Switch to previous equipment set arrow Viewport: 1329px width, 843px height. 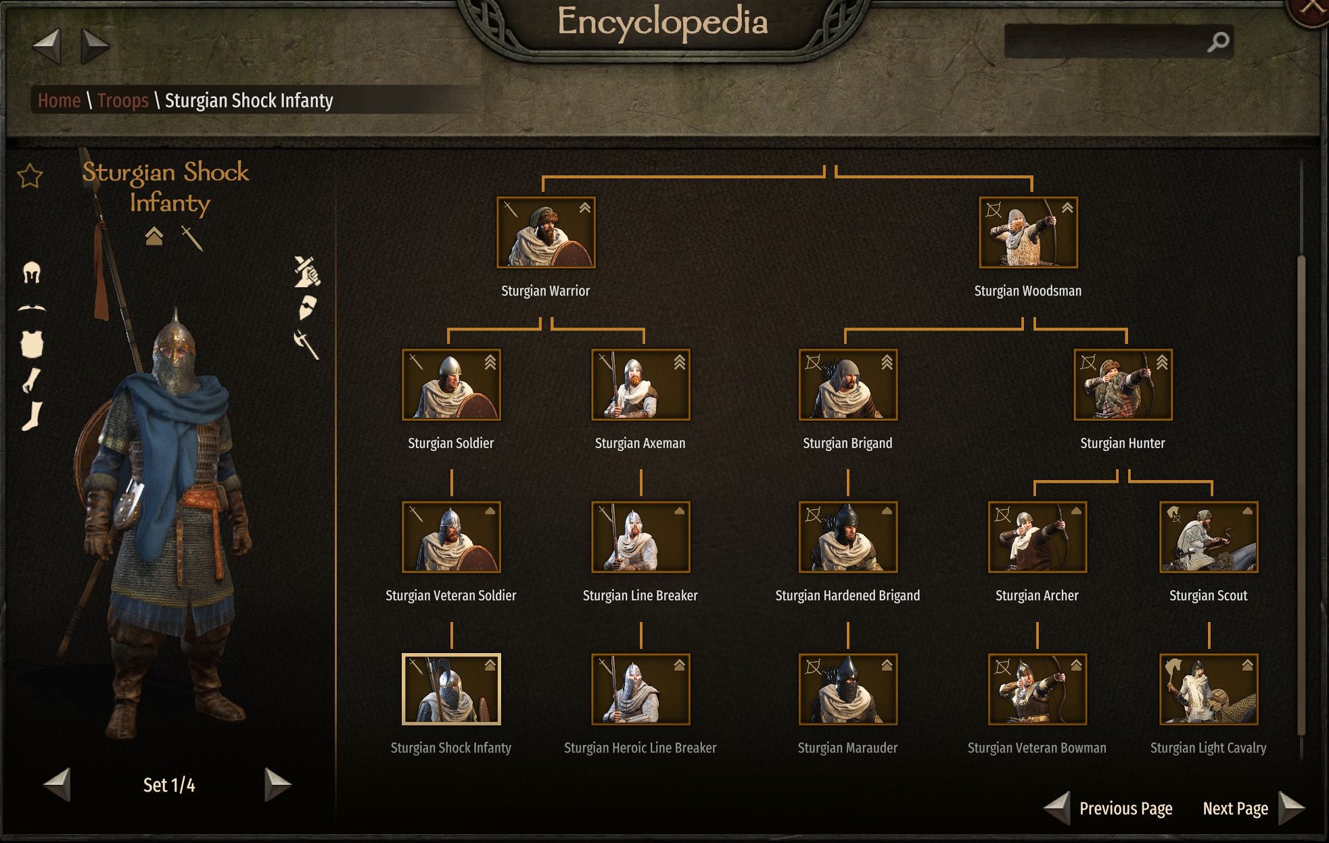click(x=57, y=784)
